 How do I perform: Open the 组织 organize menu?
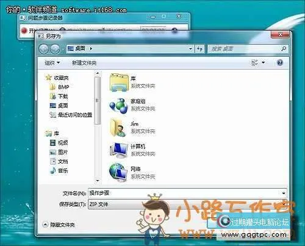tap(52, 63)
